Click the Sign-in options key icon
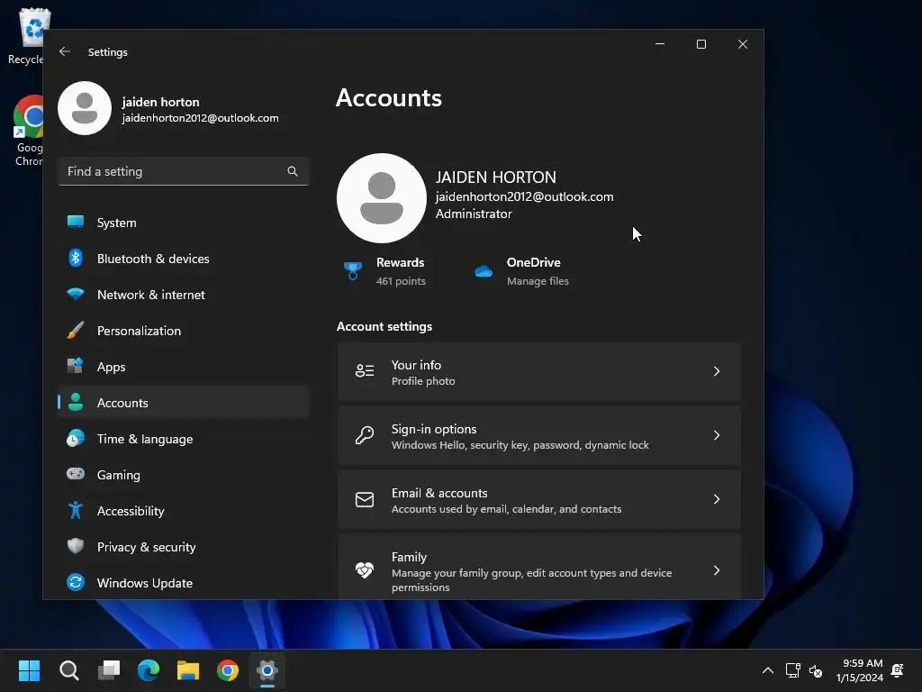 [365, 435]
